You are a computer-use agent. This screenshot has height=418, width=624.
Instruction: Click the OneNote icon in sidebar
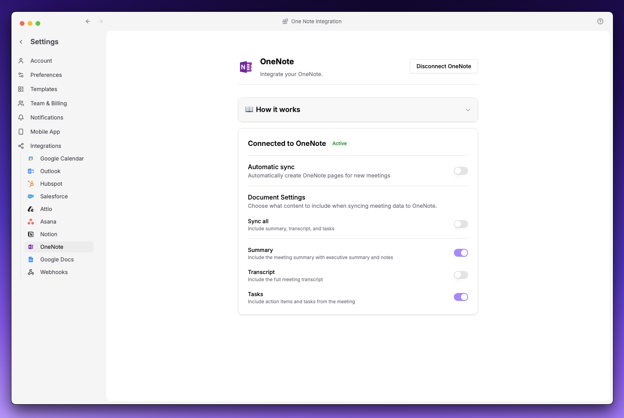[x=31, y=247]
